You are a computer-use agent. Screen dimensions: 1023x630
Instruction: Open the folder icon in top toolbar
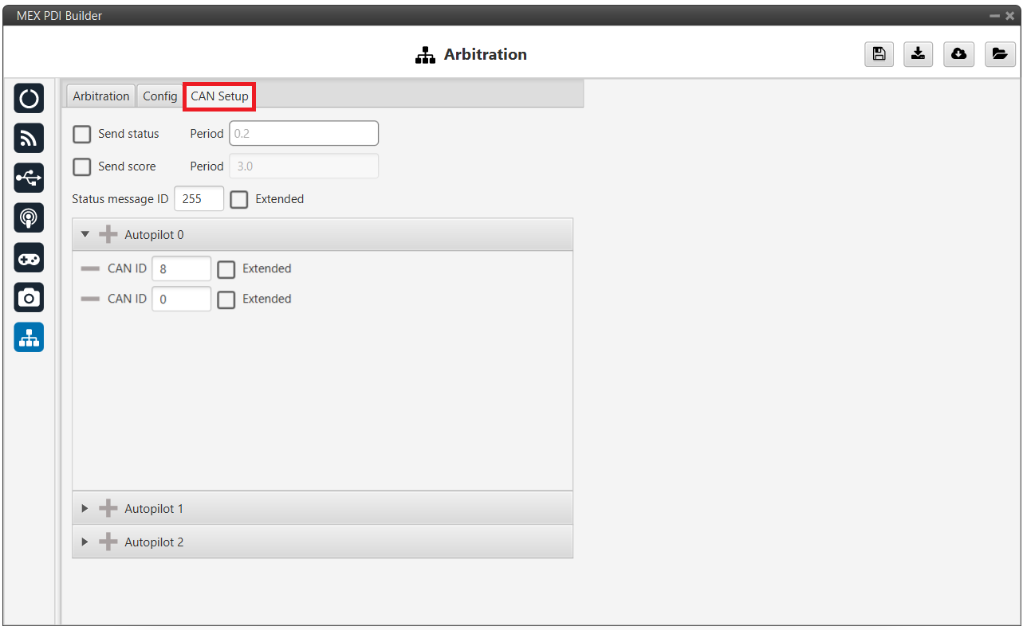999,54
